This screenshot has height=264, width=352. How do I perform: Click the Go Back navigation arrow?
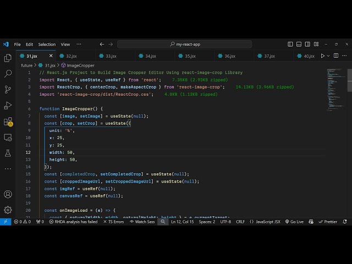coord(102,44)
